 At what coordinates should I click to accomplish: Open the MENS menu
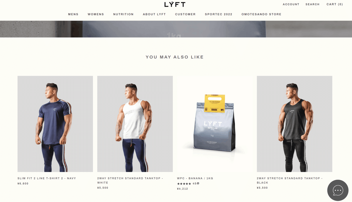(73, 14)
